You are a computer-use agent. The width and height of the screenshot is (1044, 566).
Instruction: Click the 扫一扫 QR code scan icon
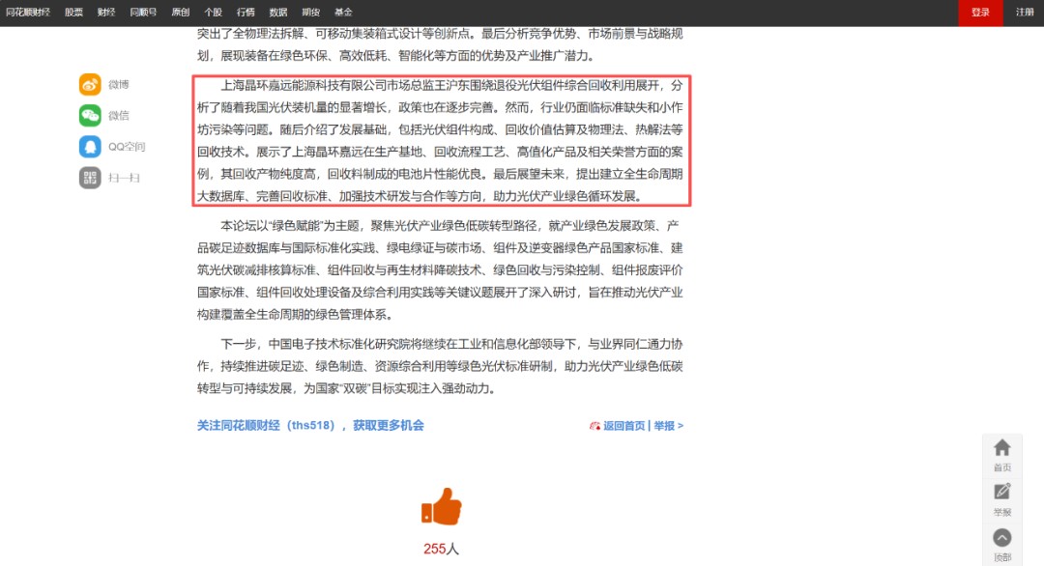tap(89, 178)
